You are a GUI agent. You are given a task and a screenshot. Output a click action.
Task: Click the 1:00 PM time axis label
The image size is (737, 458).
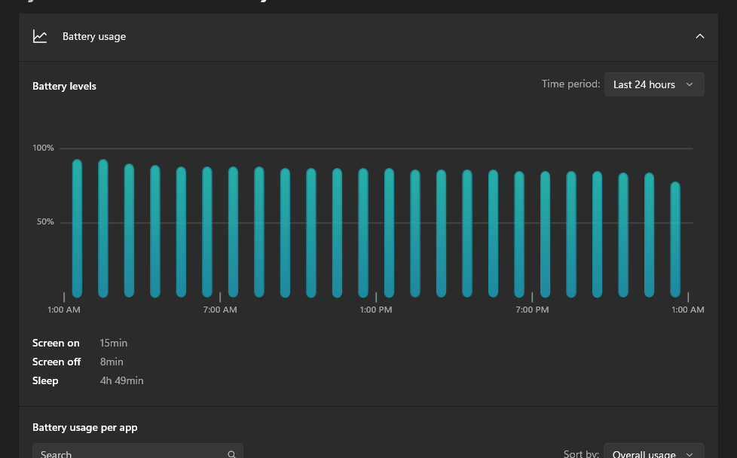(375, 310)
